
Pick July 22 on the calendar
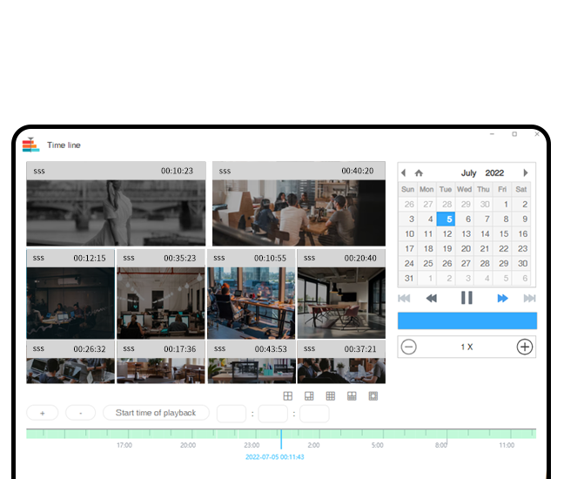[502, 248]
